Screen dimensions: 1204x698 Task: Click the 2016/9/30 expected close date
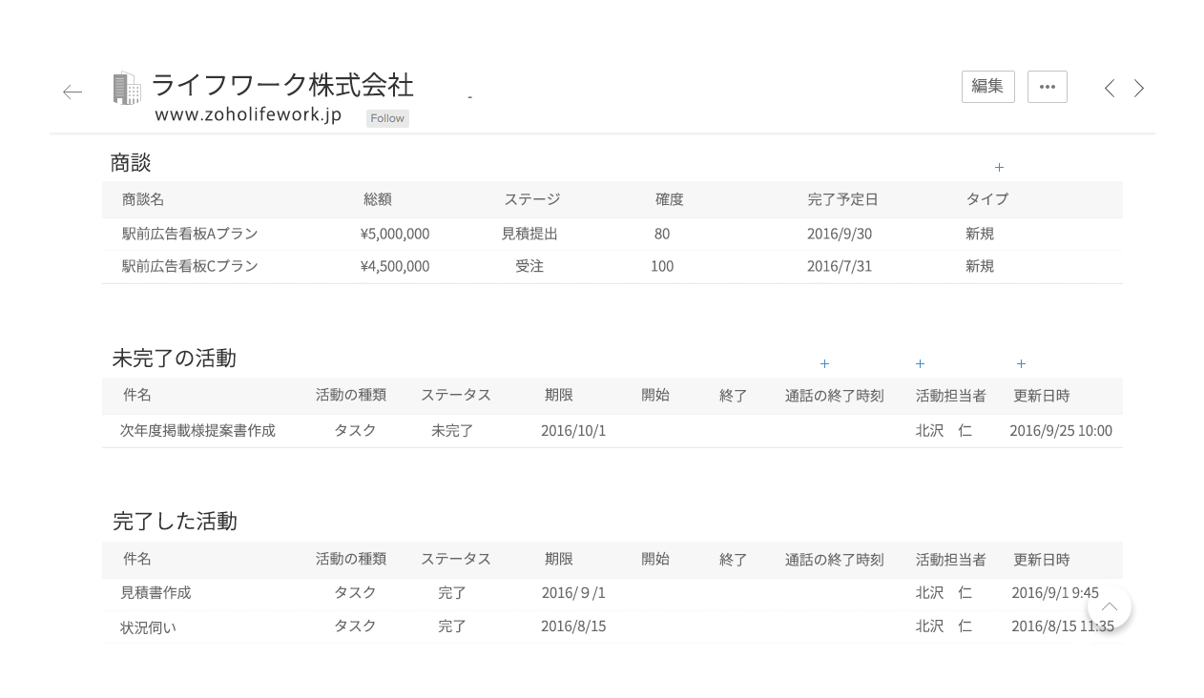coord(840,234)
